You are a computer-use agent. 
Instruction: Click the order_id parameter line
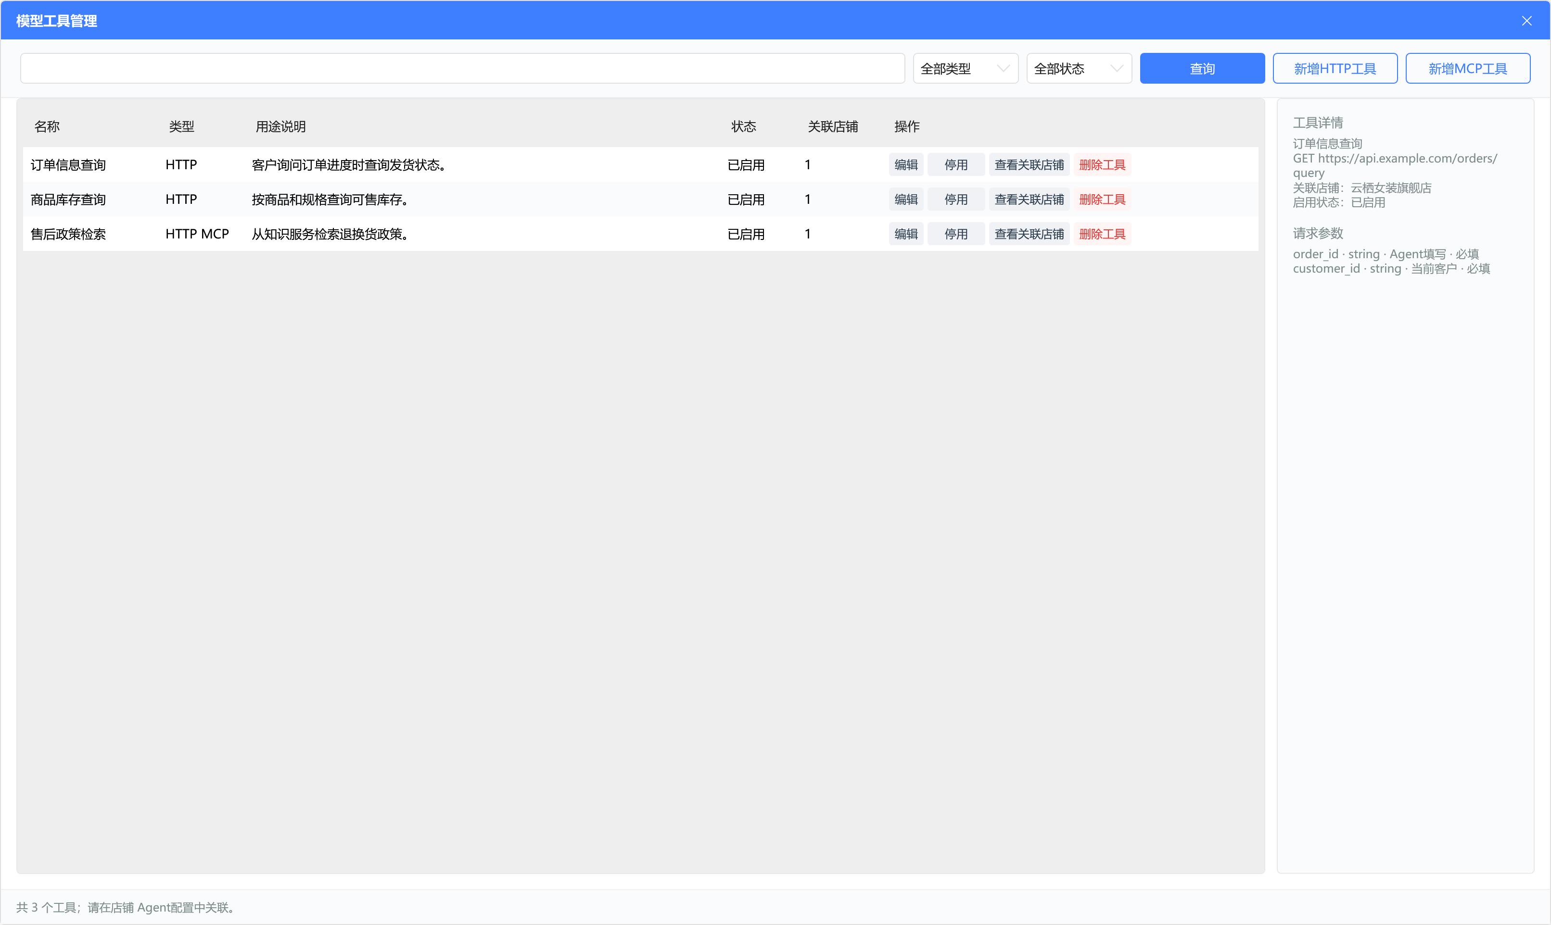click(1386, 254)
